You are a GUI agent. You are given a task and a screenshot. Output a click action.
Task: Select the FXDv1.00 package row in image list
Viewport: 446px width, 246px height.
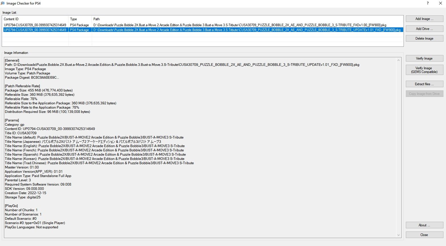pyautogui.click(x=203, y=25)
